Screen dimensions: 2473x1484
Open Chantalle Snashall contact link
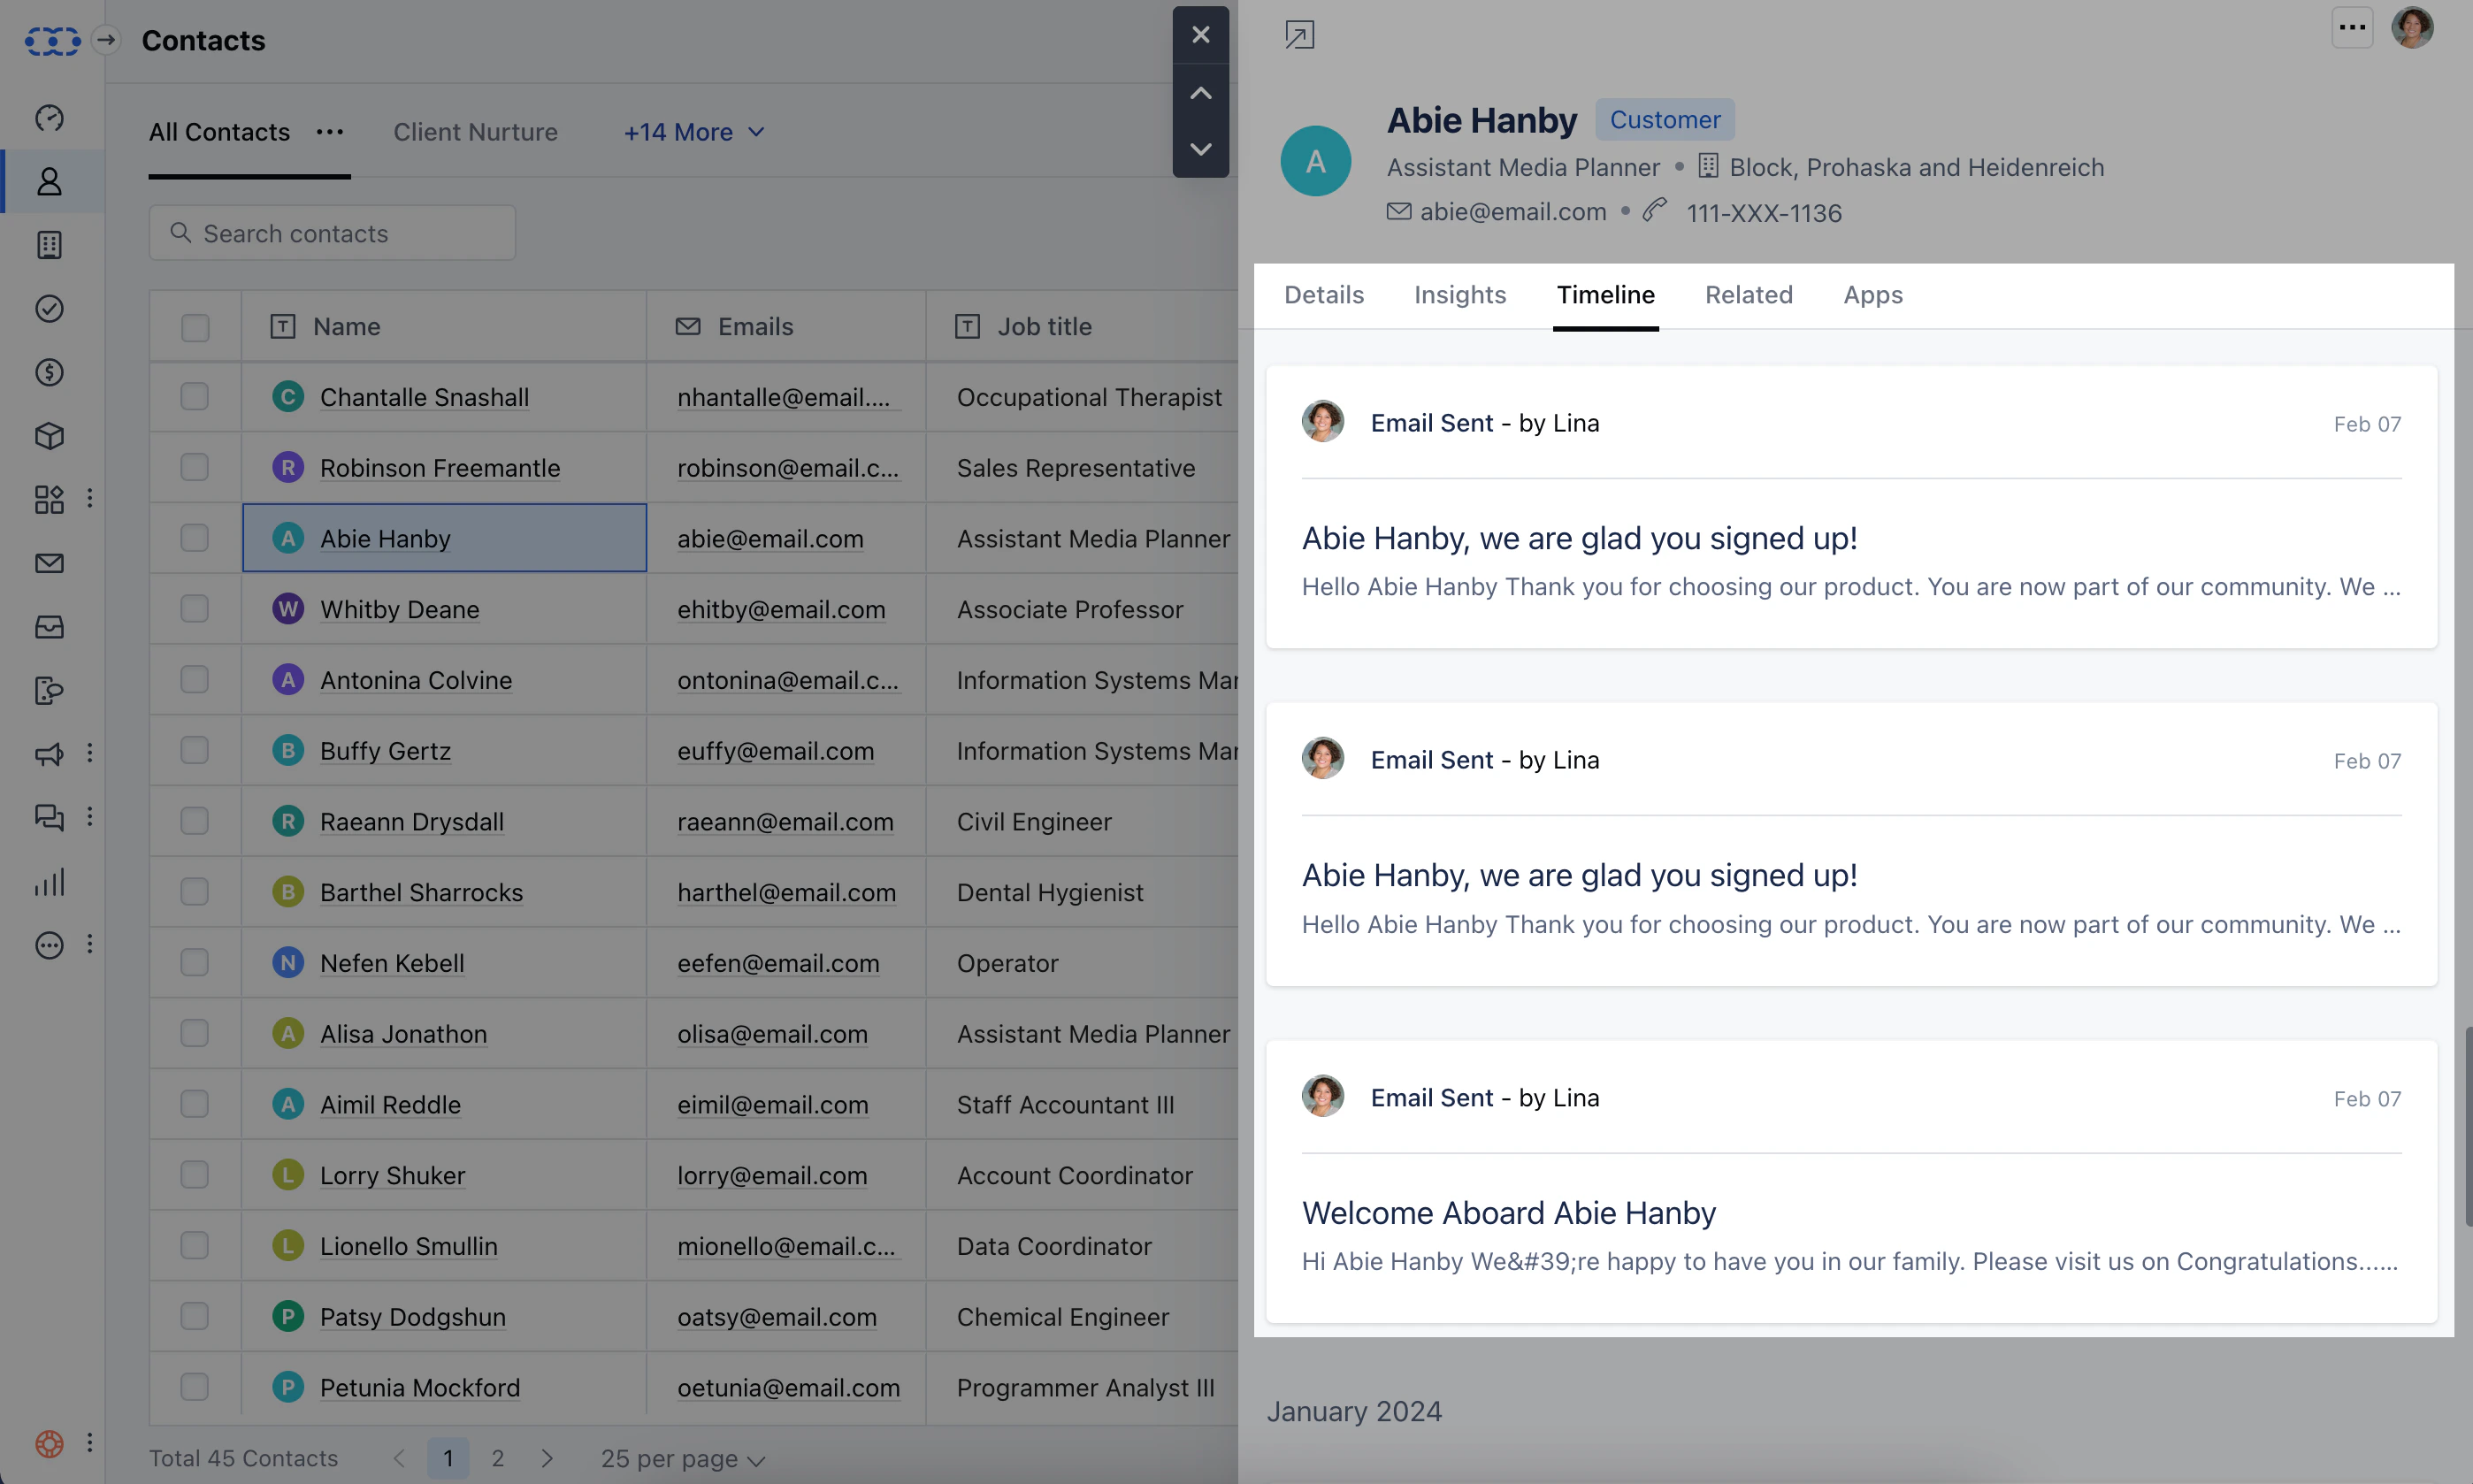(x=424, y=397)
